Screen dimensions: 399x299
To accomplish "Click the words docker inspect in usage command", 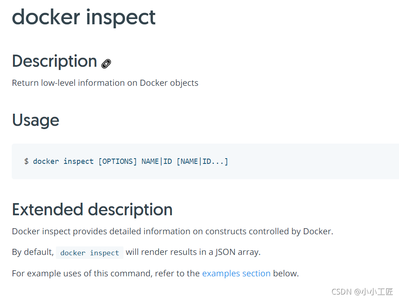I will coord(63,161).
